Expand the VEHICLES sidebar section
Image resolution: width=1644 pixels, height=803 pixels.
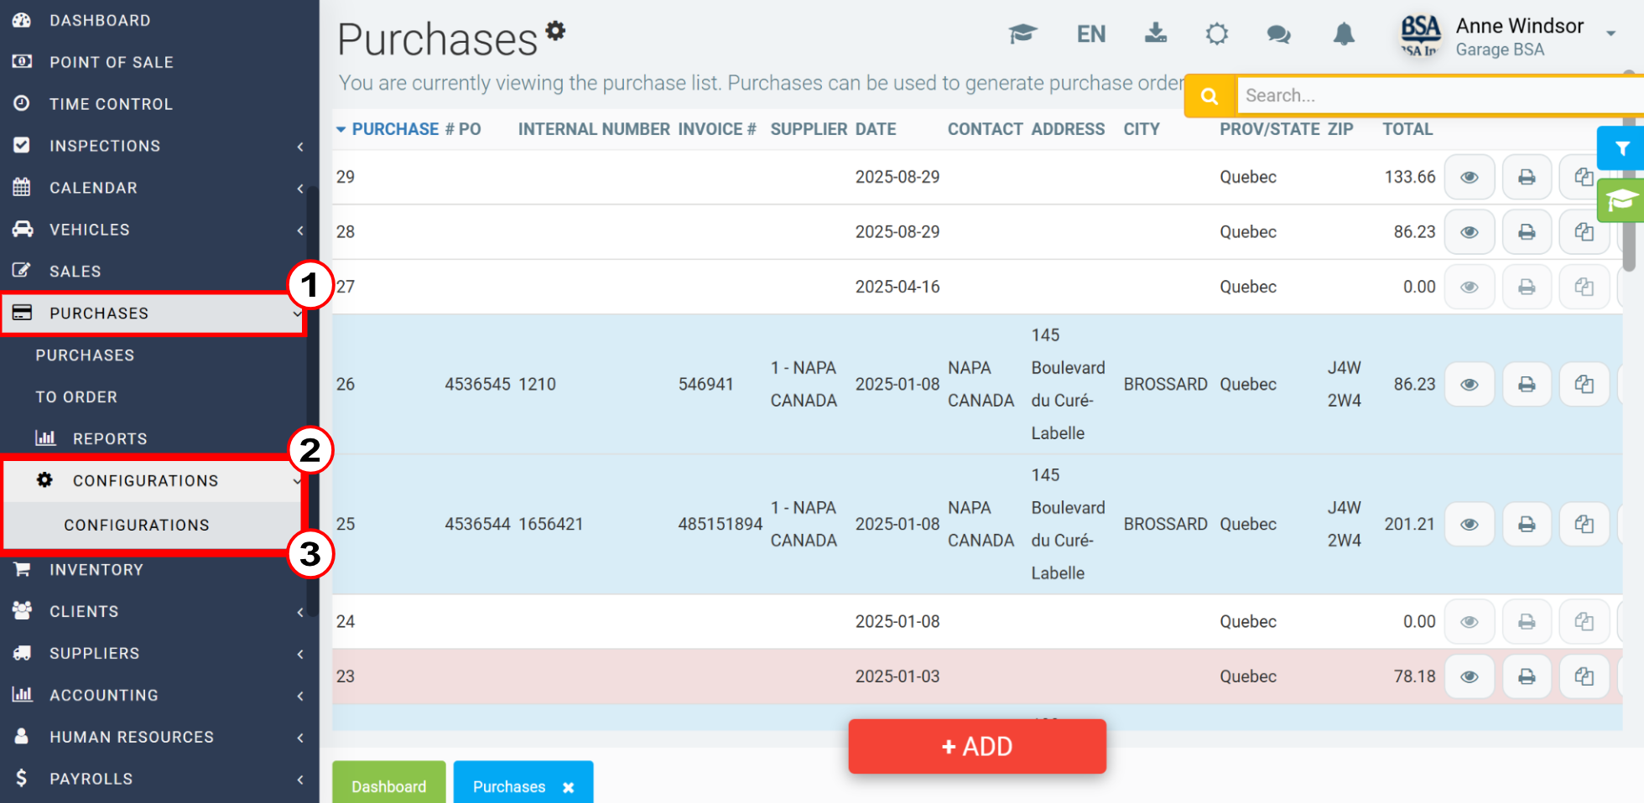(300, 230)
